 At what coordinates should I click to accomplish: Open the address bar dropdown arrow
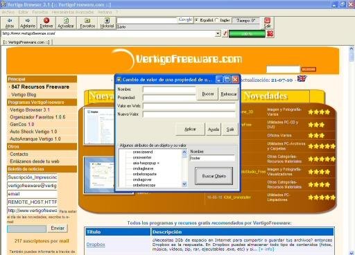pyautogui.click(x=218, y=34)
